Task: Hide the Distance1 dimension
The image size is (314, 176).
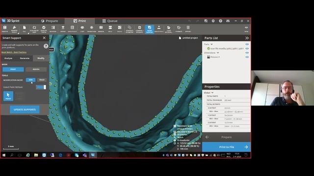Action: [x=247, y=57]
